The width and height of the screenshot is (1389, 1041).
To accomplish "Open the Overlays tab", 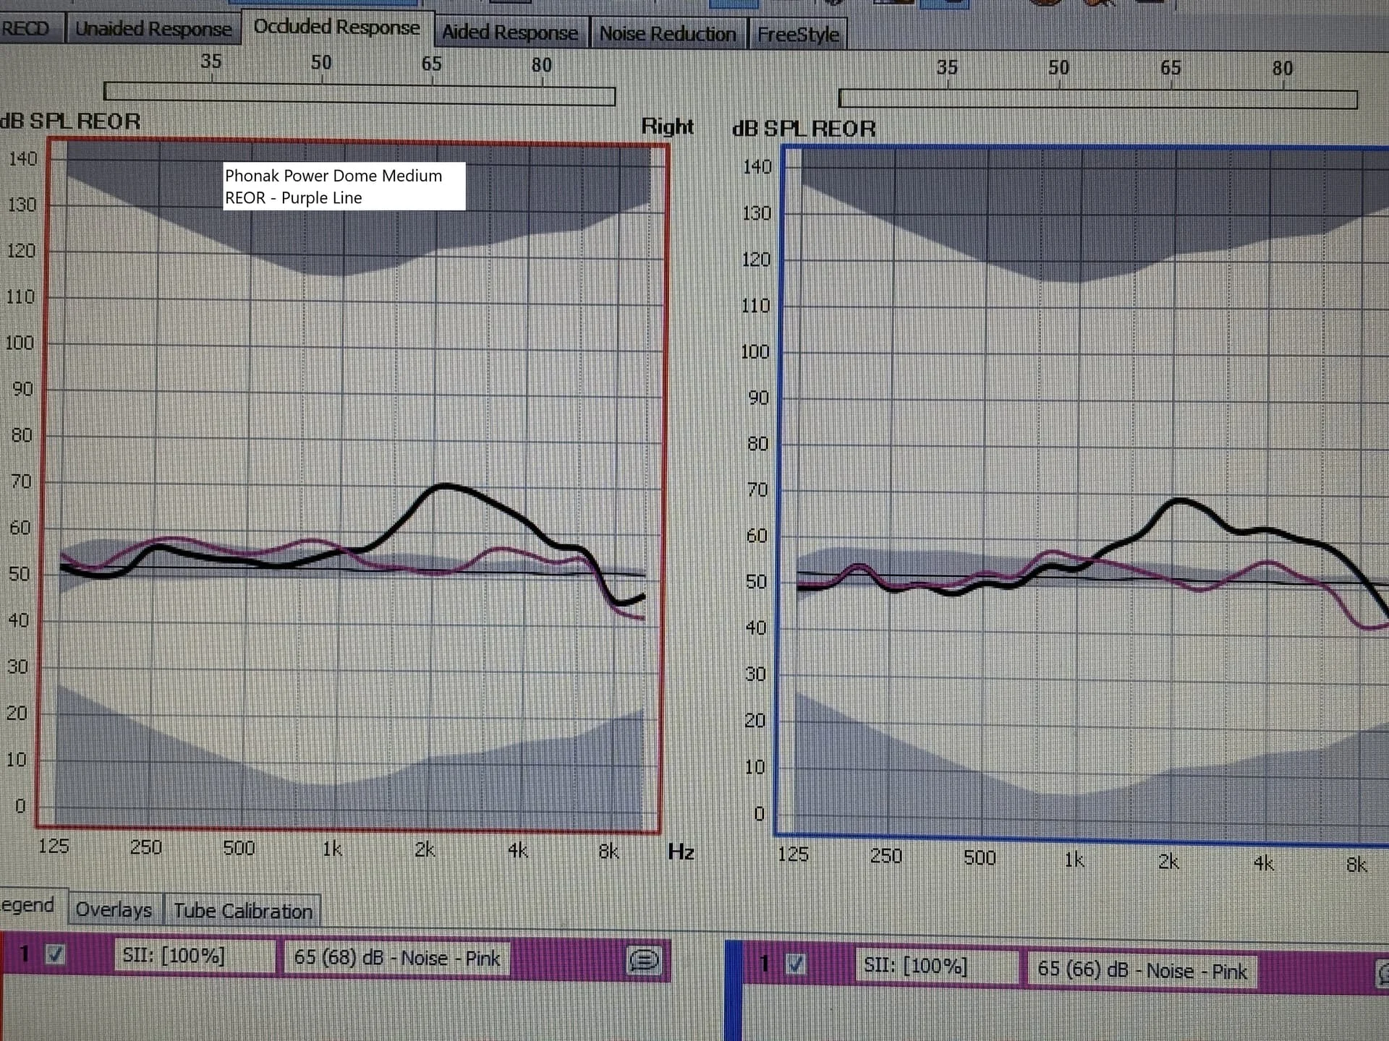I will click(x=114, y=909).
